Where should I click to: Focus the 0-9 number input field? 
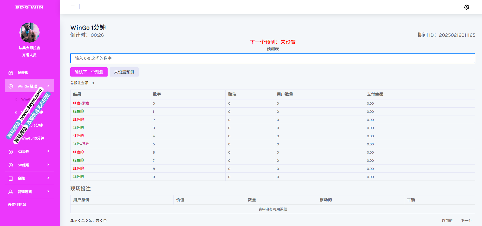[272, 58]
